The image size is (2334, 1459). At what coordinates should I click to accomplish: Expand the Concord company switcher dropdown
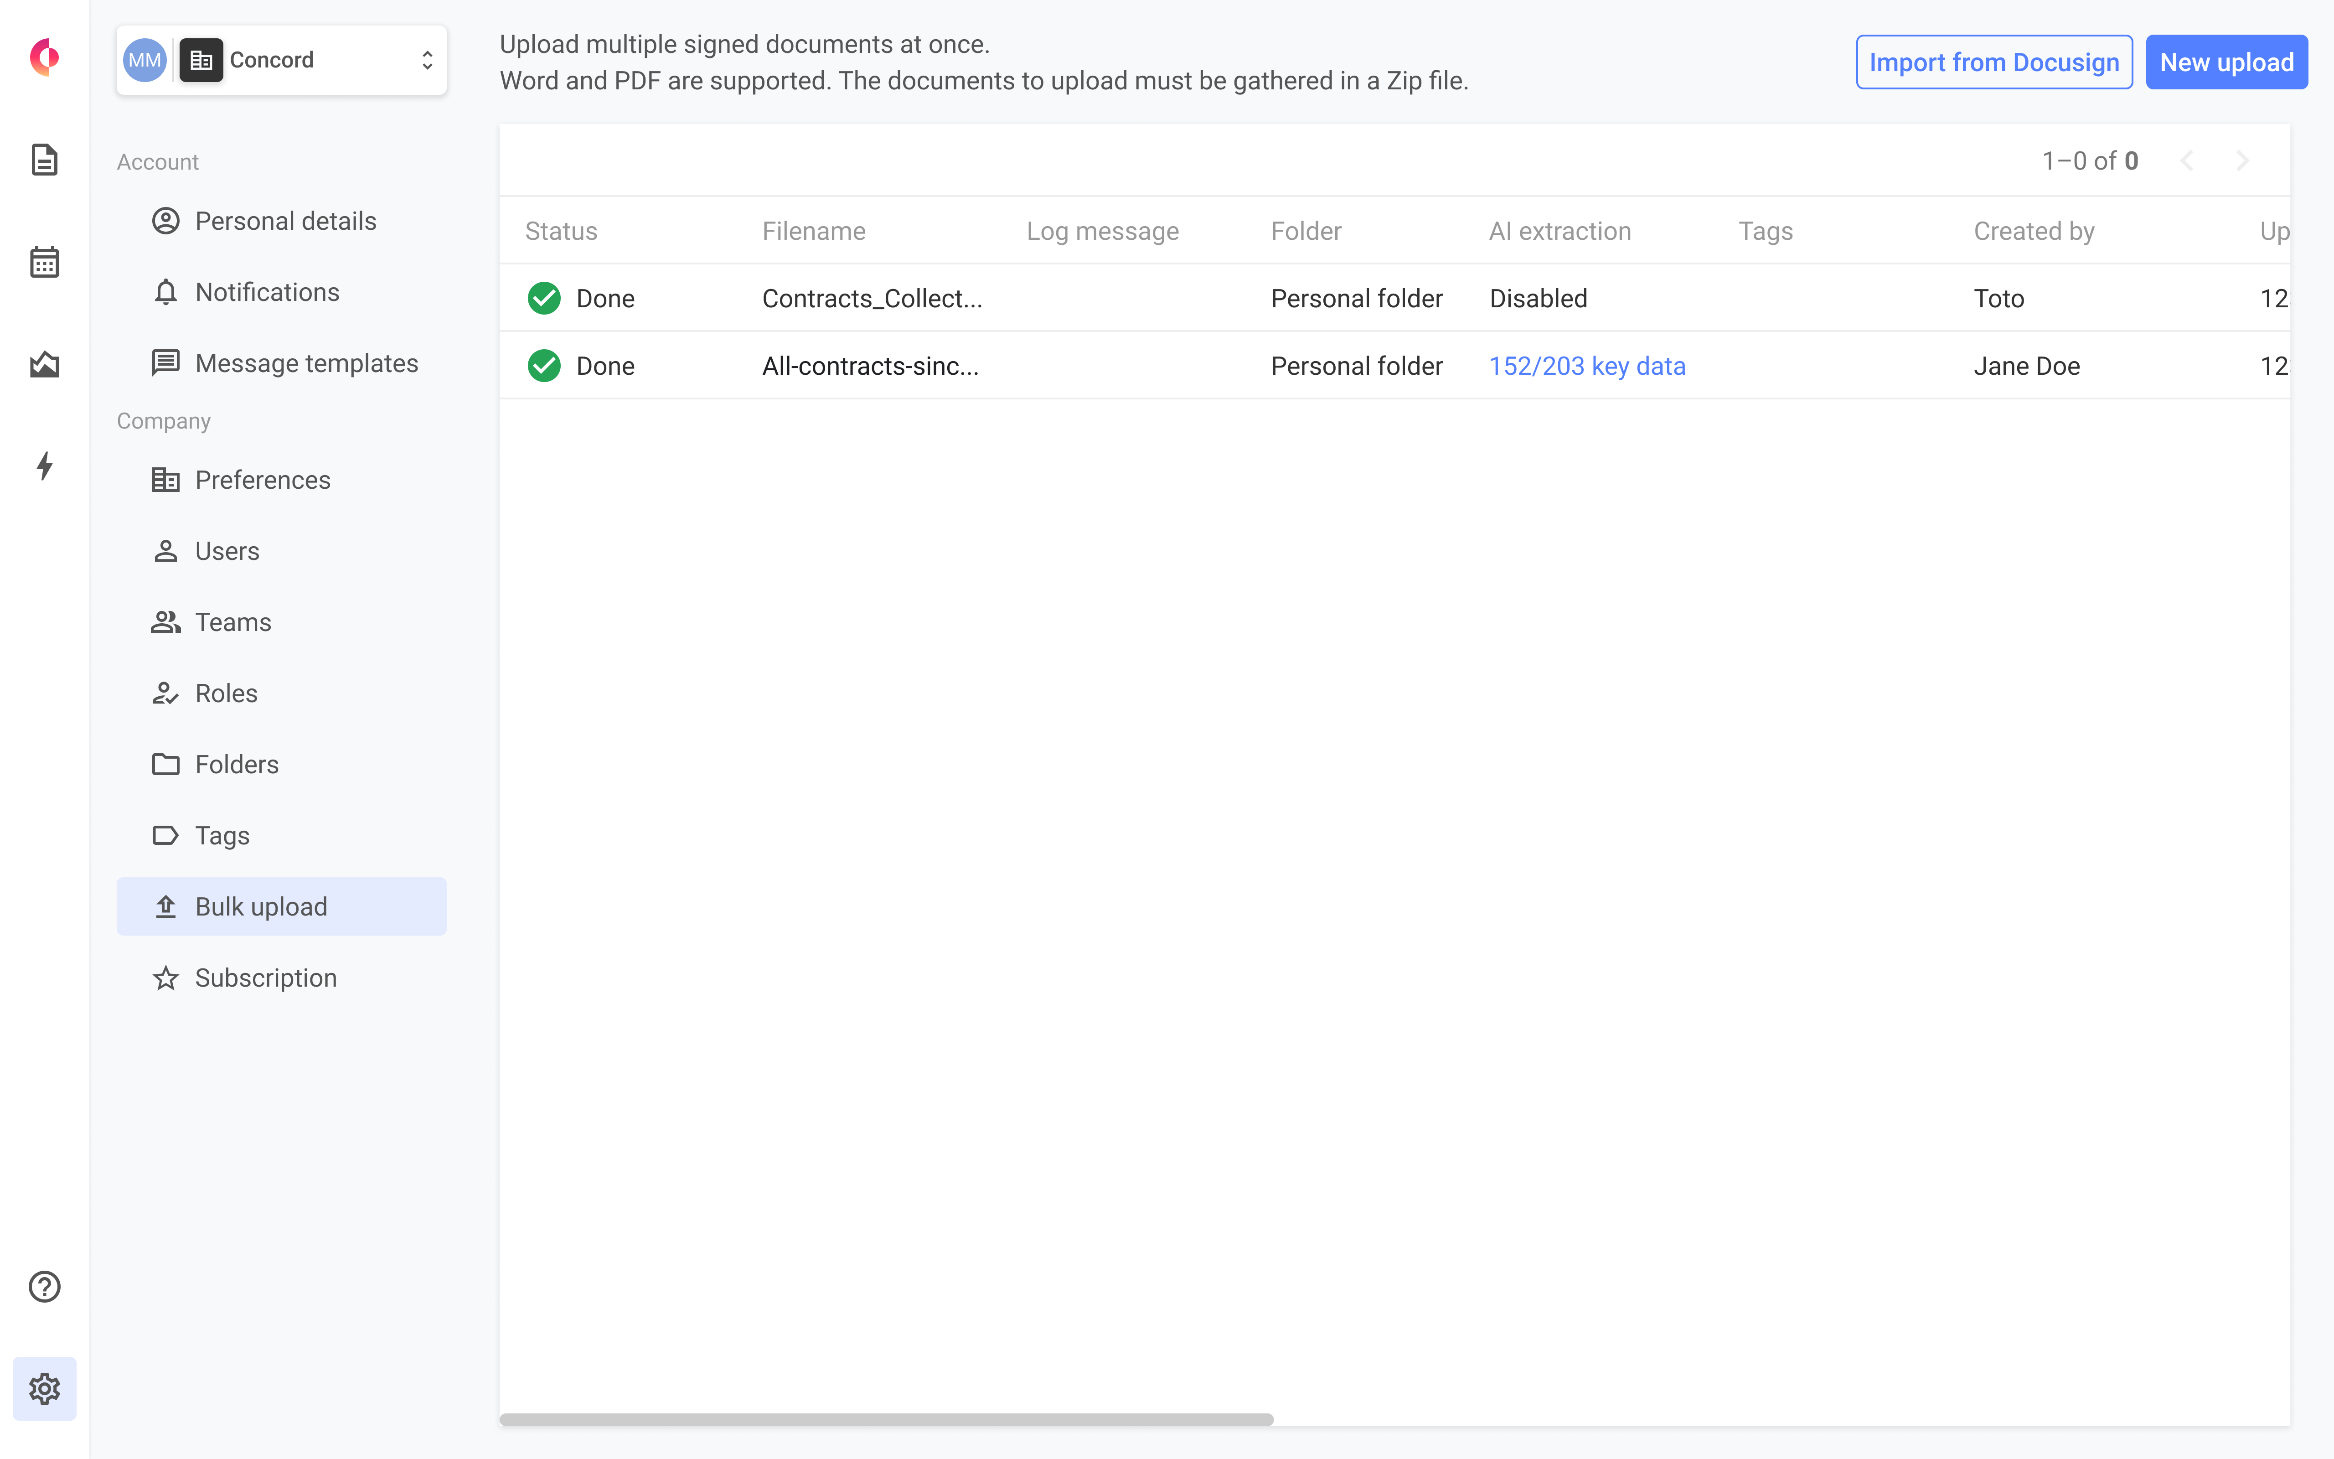tap(426, 60)
